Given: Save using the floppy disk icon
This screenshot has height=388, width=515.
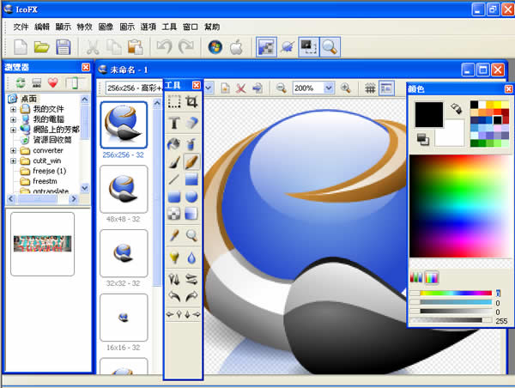Looking at the screenshot, I should (x=64, y=47).
